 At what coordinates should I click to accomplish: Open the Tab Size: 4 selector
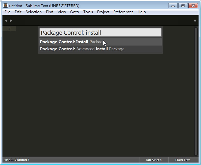(154, 160)
